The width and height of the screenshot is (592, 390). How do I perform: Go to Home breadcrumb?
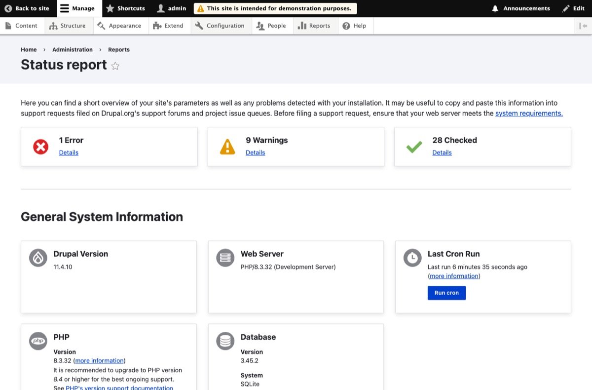pyautogui.click(x=29, y=49)
